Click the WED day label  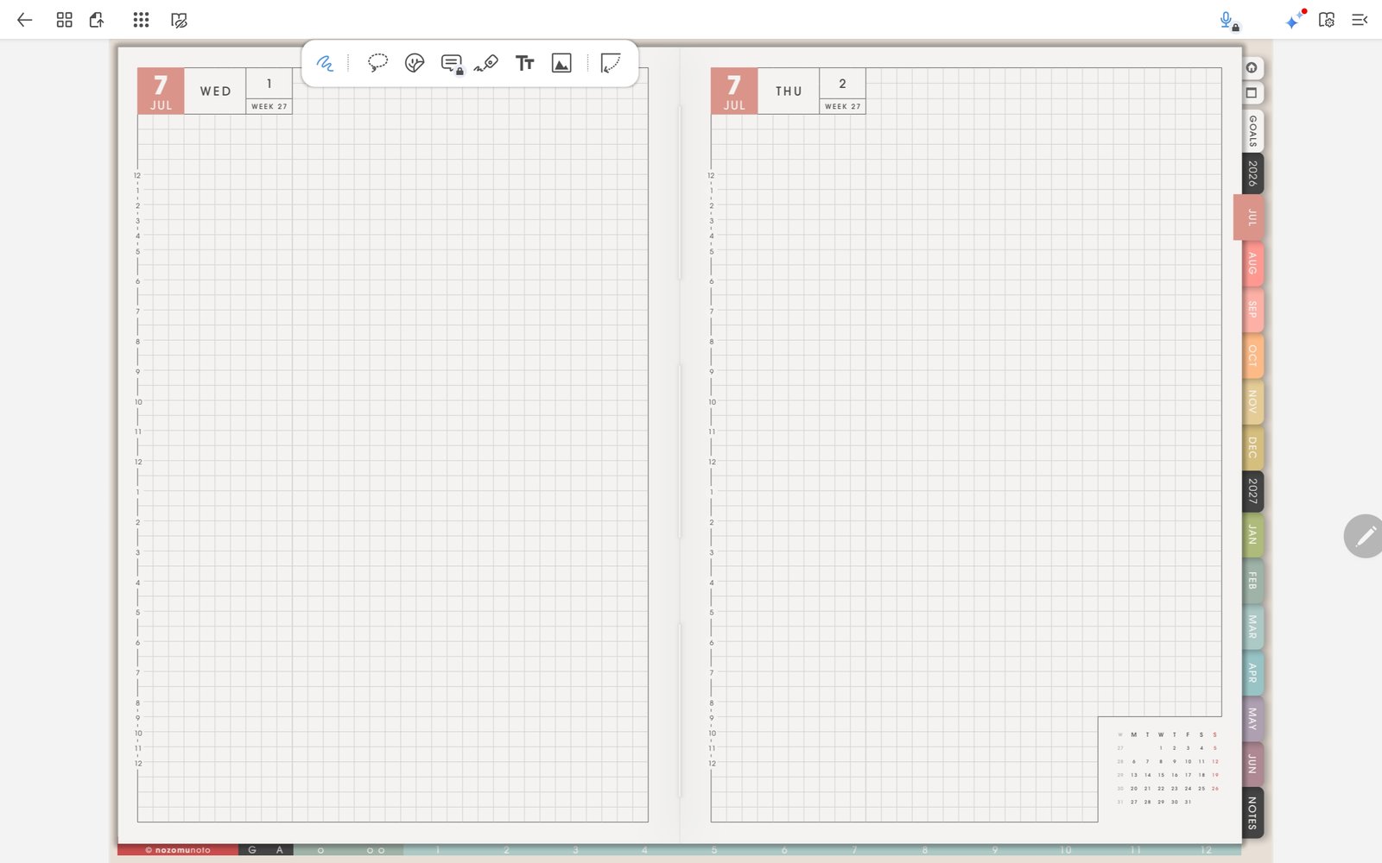point(216,91)
